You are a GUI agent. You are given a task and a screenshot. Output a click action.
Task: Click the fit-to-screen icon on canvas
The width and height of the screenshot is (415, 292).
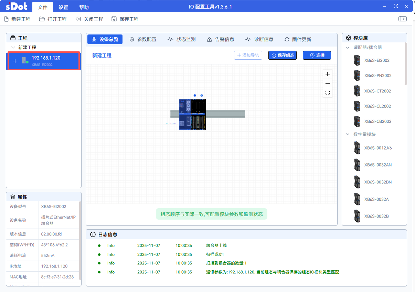tap(328, 93)
